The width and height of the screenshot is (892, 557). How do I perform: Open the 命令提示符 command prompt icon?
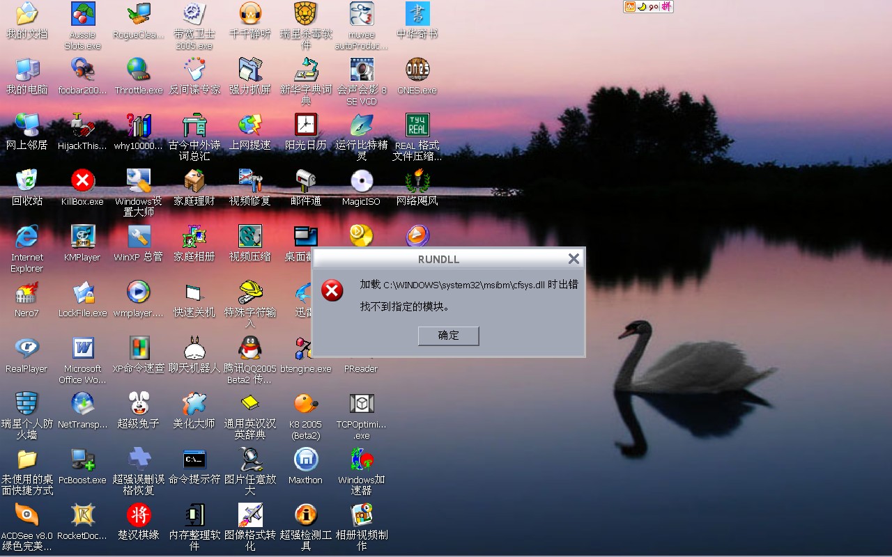coord(194,460)
